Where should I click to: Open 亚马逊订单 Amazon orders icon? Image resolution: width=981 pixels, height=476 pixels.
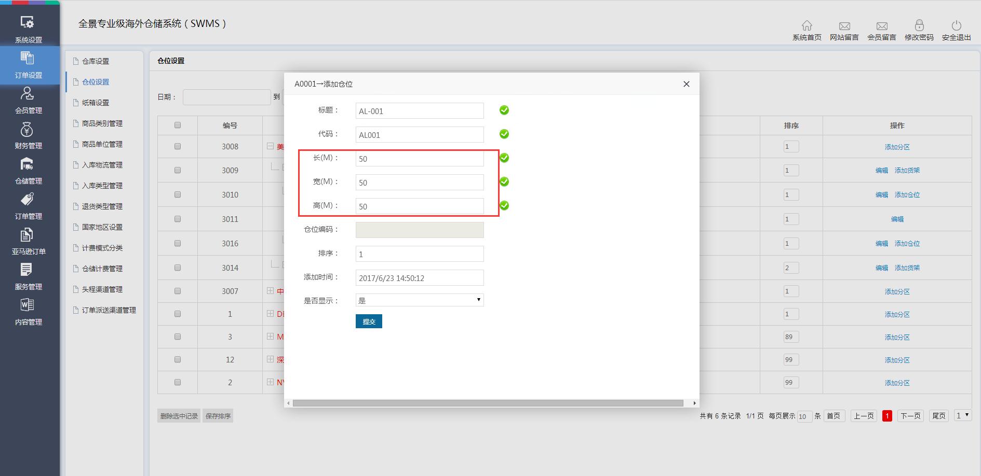28,235
